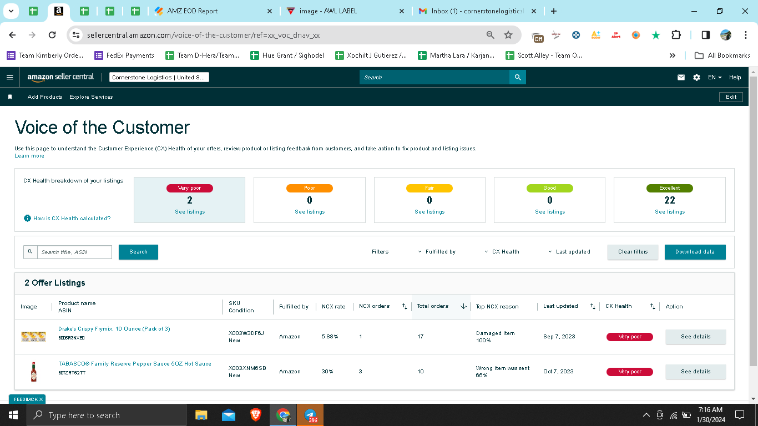Click the Drake's Frymix product thumbnail
The width and height of the screenshot is (758, 426).
(x=33, y=337)
